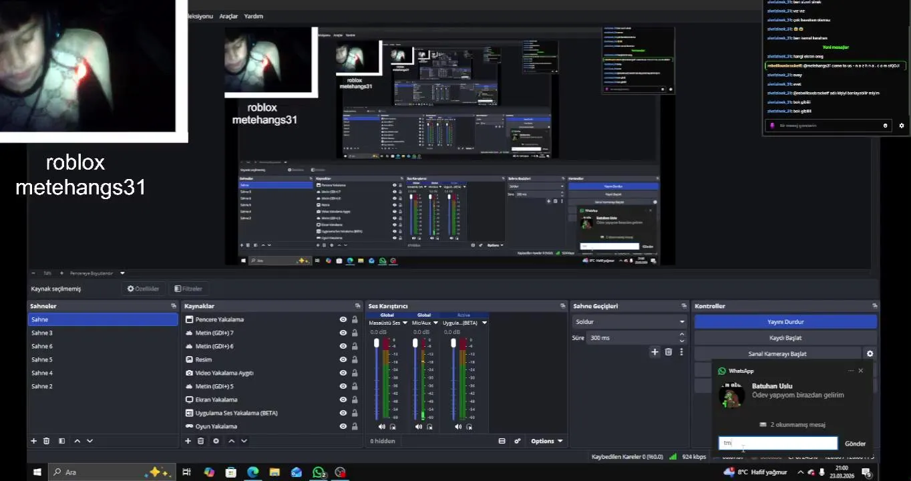Open scene filters icon in the Sahneler toolbar
This screenshot has width=911, height=481.
(61, 441)
